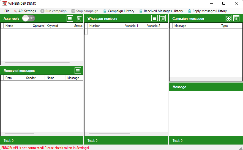Image resolution: width=243 pixels, height=150 pixels.
Task: Open Campaign History
Action: pos(119,11)
